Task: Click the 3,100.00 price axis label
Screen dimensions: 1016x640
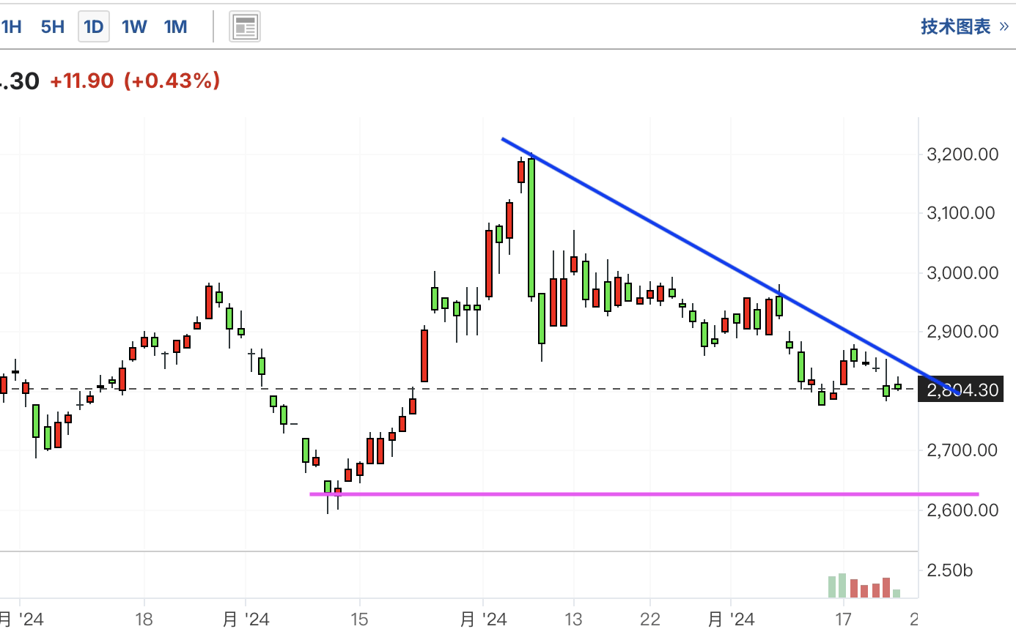Action: click(961, 213)
